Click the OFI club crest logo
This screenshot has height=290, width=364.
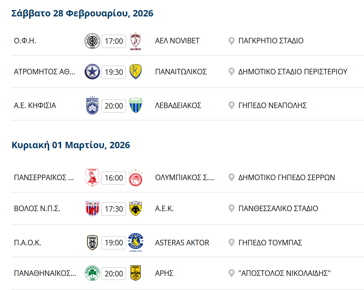click(x=92, y=41)
